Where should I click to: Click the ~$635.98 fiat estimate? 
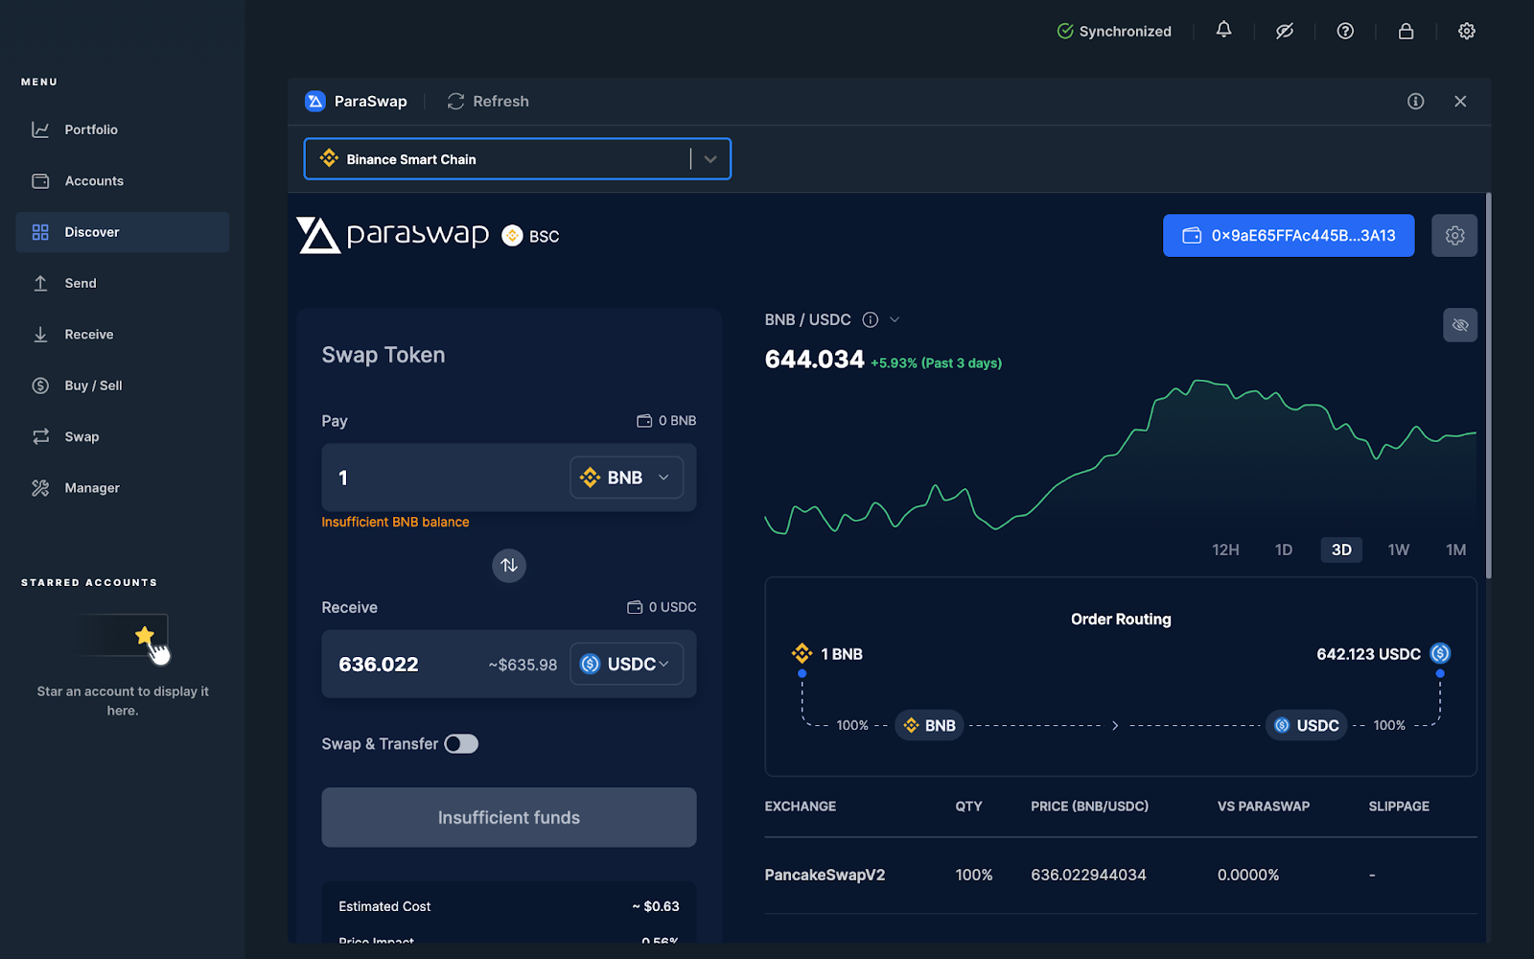(523, 665)
